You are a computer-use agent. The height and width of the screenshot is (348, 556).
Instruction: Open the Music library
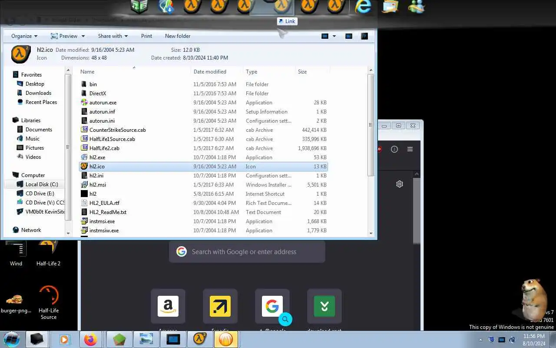33,139
